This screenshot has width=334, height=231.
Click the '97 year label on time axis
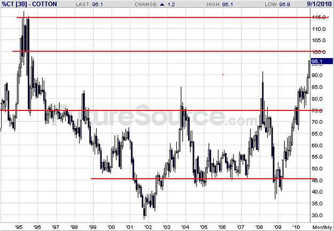click(x=56, y=227)
